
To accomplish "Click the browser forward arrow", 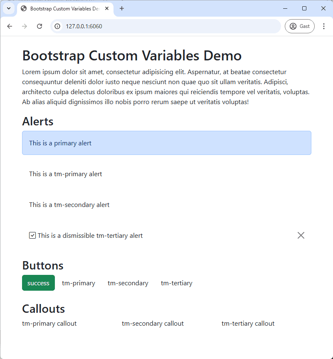I will (25, 26).
